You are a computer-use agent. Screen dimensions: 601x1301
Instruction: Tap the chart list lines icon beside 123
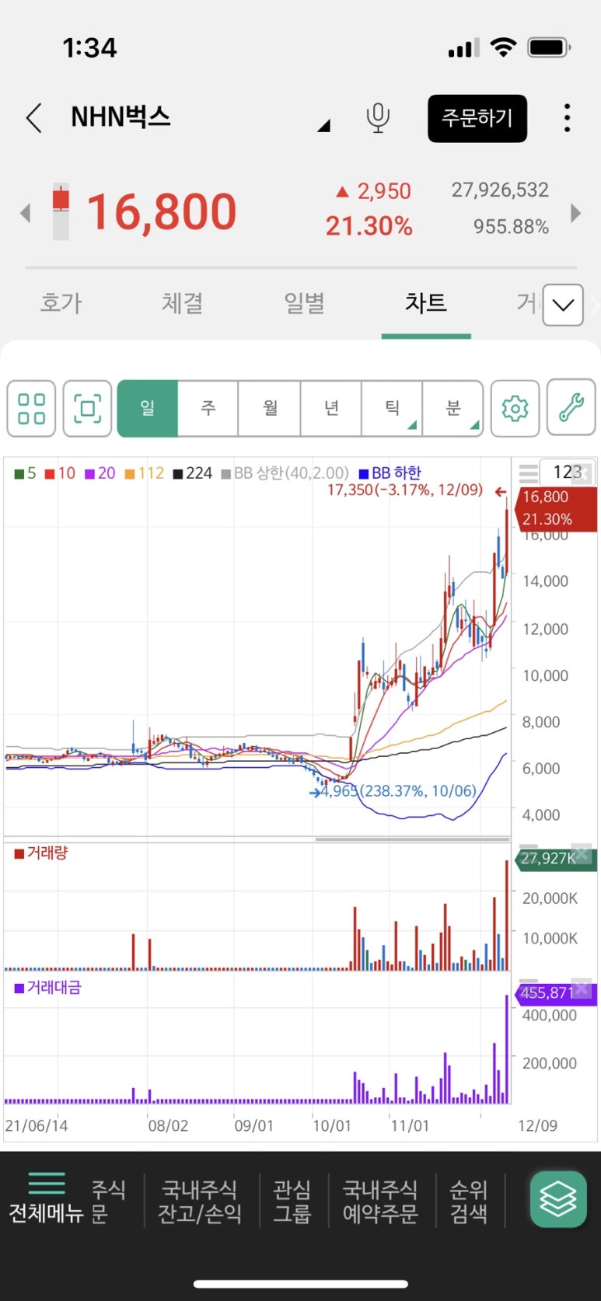tap(529, 473)
